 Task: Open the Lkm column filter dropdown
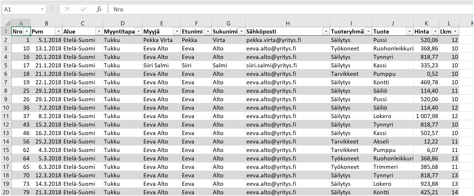[x=455, y=32]
